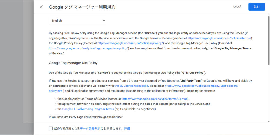The image size is (270, 135).
Task: Close the terms of service dialog
Action: (41, 7)
